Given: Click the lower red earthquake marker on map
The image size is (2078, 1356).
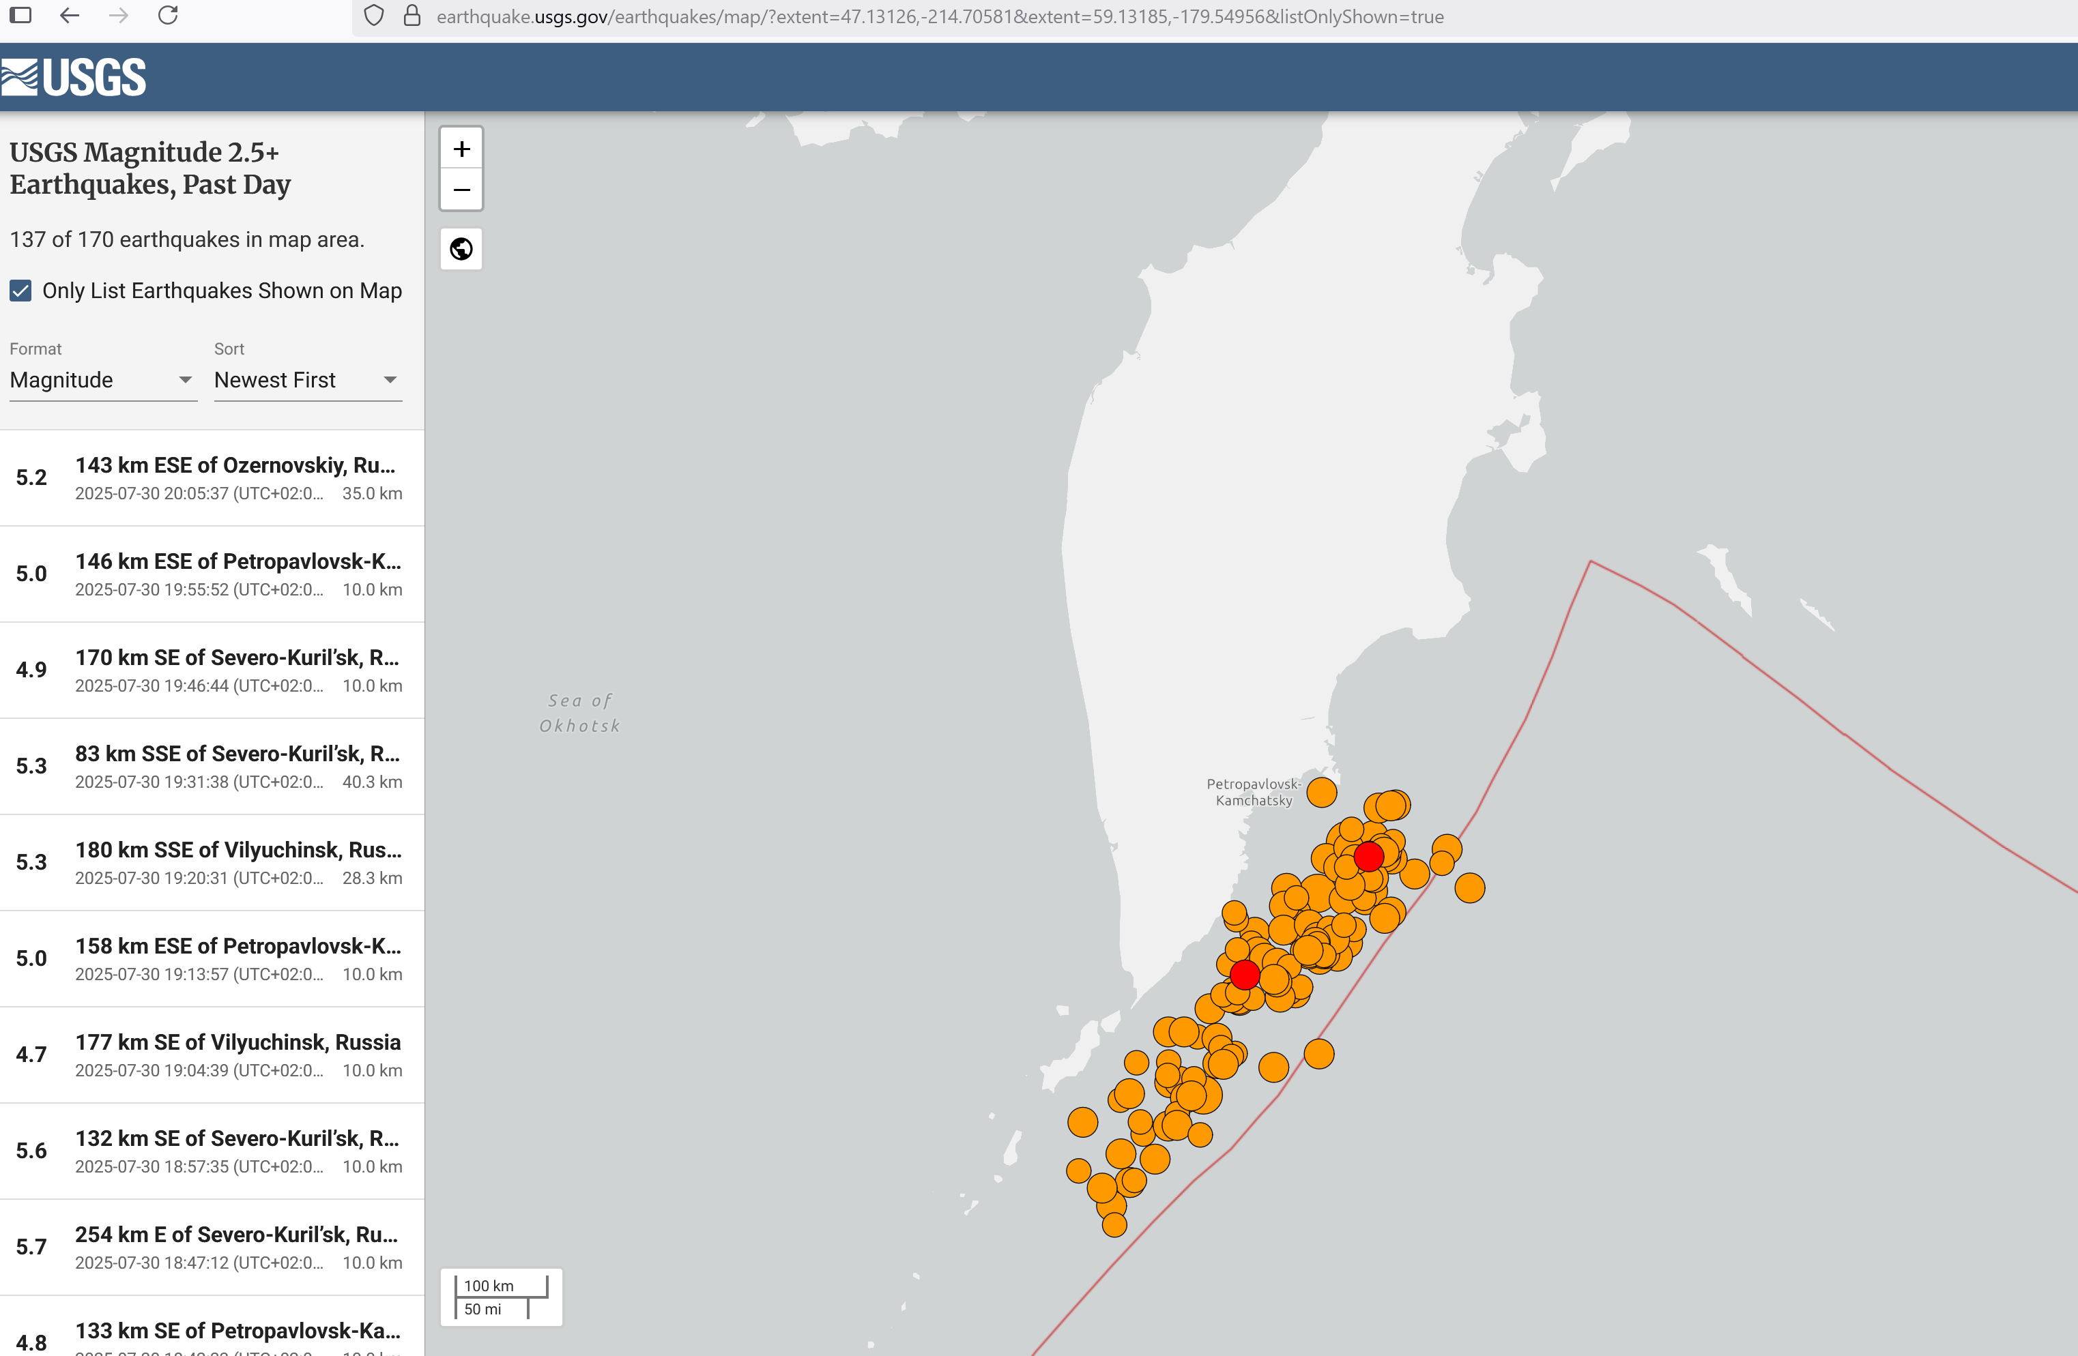Looking at the screenshot, I should (x=1244, y=975).
